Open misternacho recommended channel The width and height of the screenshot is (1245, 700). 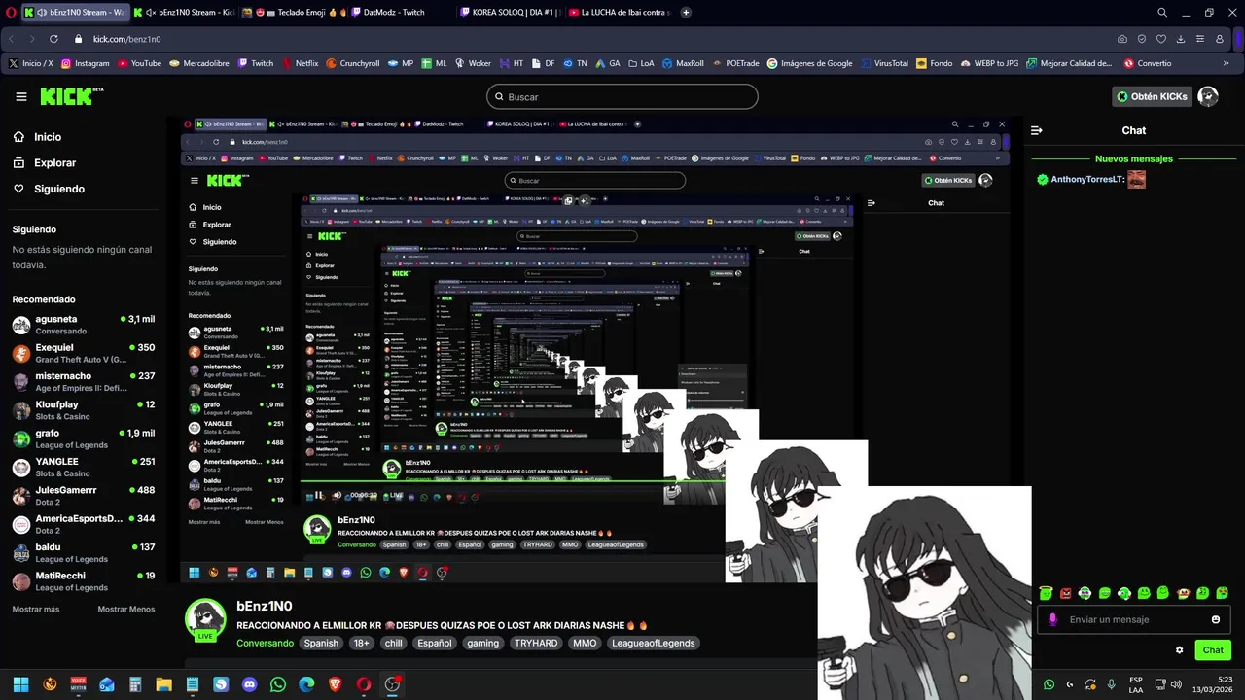(84, 381)
